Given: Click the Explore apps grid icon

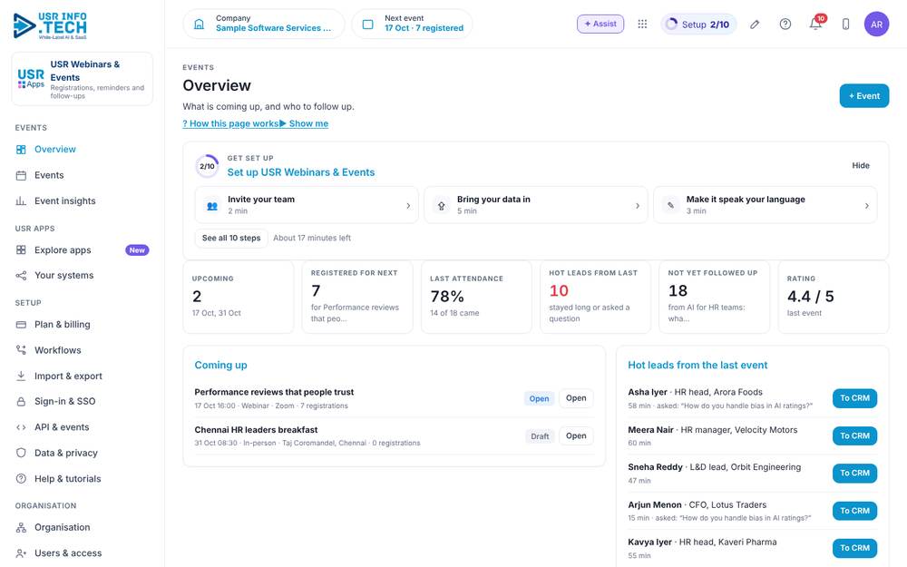Looking at the screenshot, I should (21, 250).
